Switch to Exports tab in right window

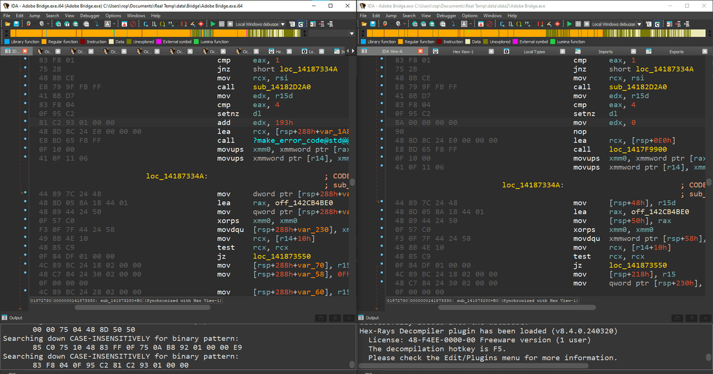tap(676, 51)
